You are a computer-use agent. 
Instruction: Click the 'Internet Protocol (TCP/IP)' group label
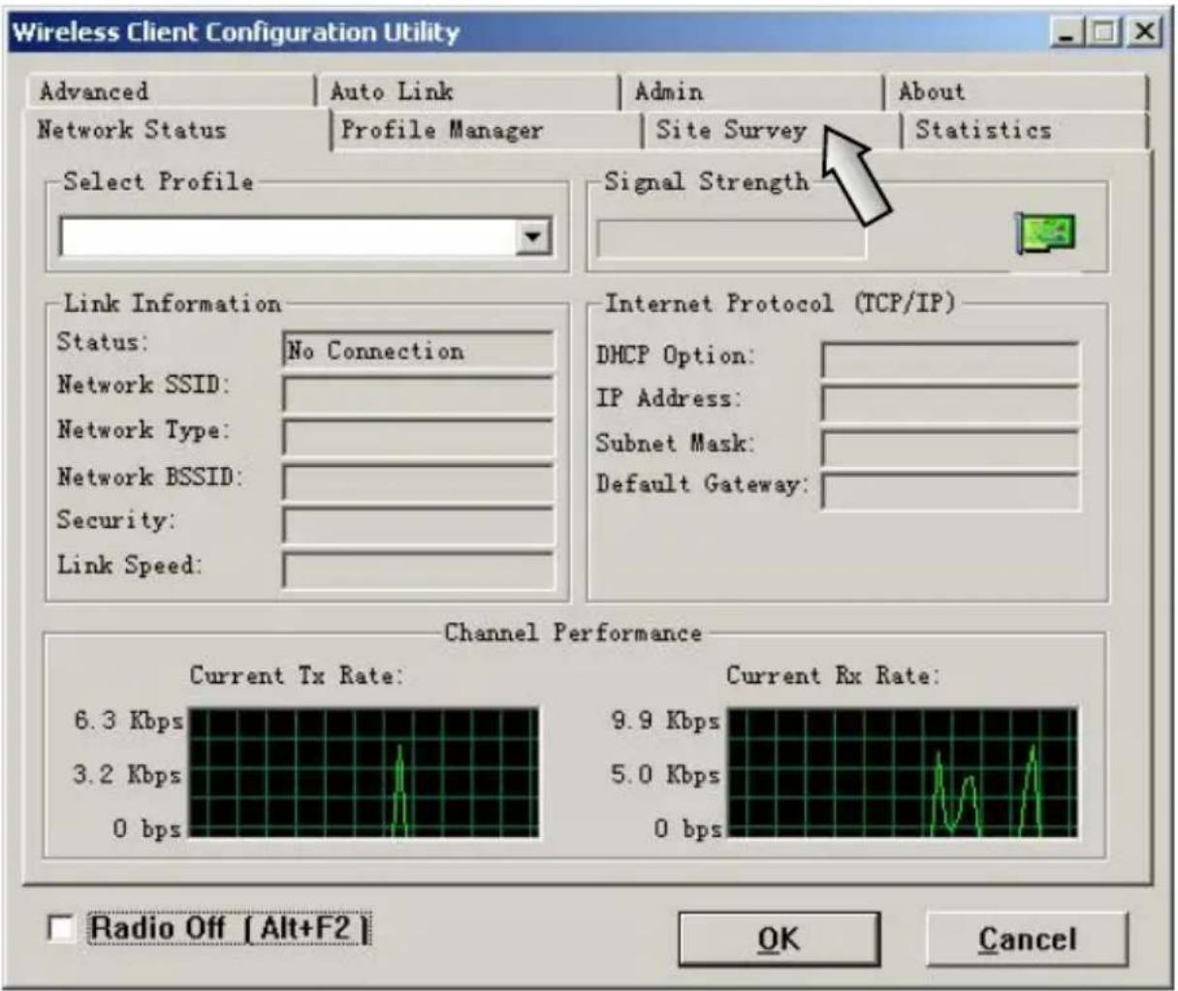coord(780,304)
